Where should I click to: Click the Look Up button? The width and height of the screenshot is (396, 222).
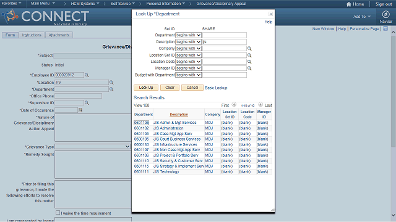click(x=146, y=88)
